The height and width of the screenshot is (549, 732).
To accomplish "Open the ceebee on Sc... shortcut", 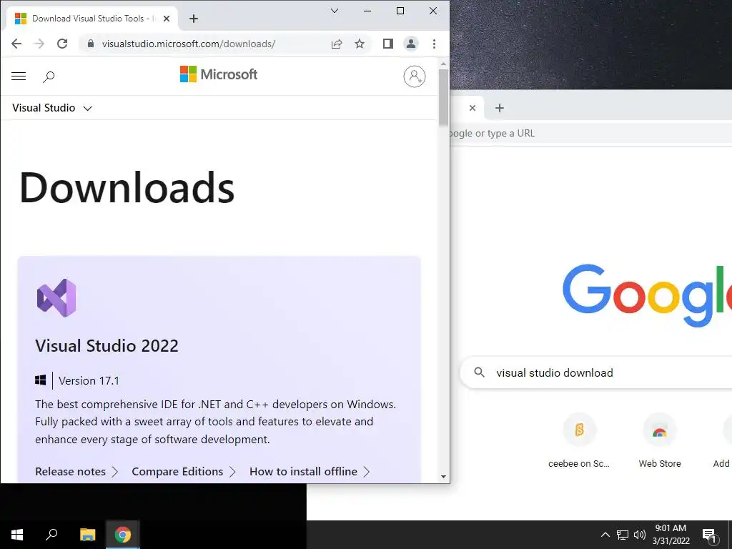I will coord(579,440).
